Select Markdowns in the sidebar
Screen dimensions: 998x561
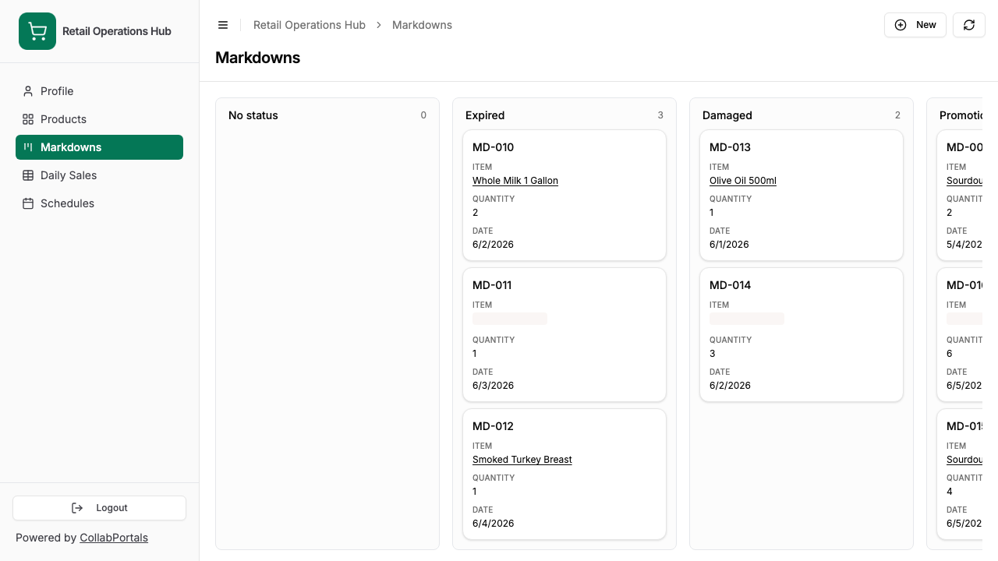coord(99,147)
